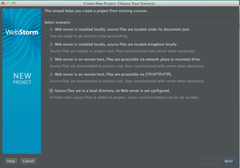Viewport: 240px width, 168px height.
Task: Click 'Source files are copied to project root' description
Action: (123, 51)
